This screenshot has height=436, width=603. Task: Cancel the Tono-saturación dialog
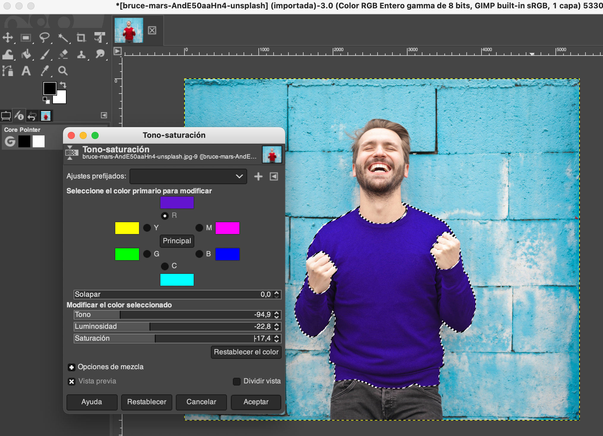tap(201, 402)
